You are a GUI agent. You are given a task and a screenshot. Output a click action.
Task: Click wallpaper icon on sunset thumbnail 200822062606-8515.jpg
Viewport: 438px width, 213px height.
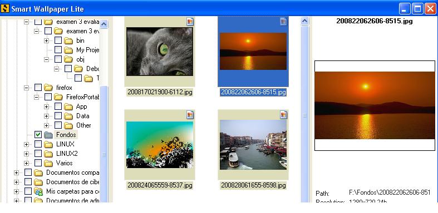tap(283, 22)
